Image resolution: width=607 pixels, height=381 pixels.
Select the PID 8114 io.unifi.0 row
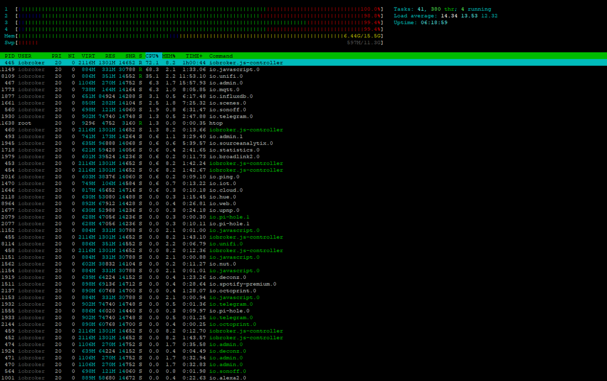coord(303,244)
